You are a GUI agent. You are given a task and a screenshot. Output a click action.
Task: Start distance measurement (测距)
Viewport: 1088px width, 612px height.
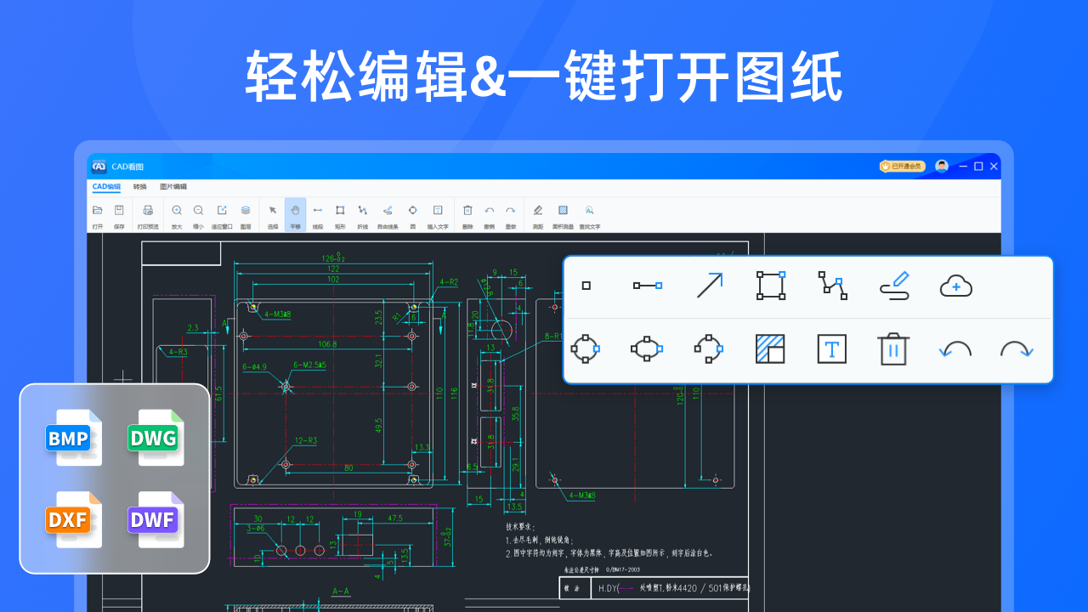point(538,214)
